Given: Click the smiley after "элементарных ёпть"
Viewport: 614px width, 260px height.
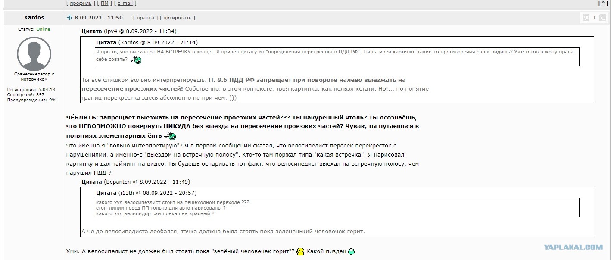Looking at the screenshot, I should pos(170,136).
